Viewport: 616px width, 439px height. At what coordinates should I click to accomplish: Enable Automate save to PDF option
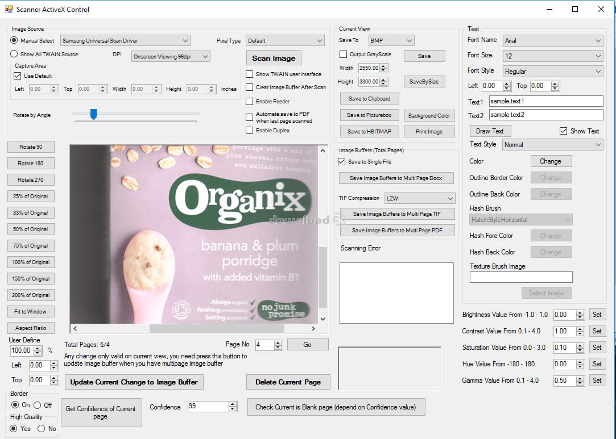[249, 117]
